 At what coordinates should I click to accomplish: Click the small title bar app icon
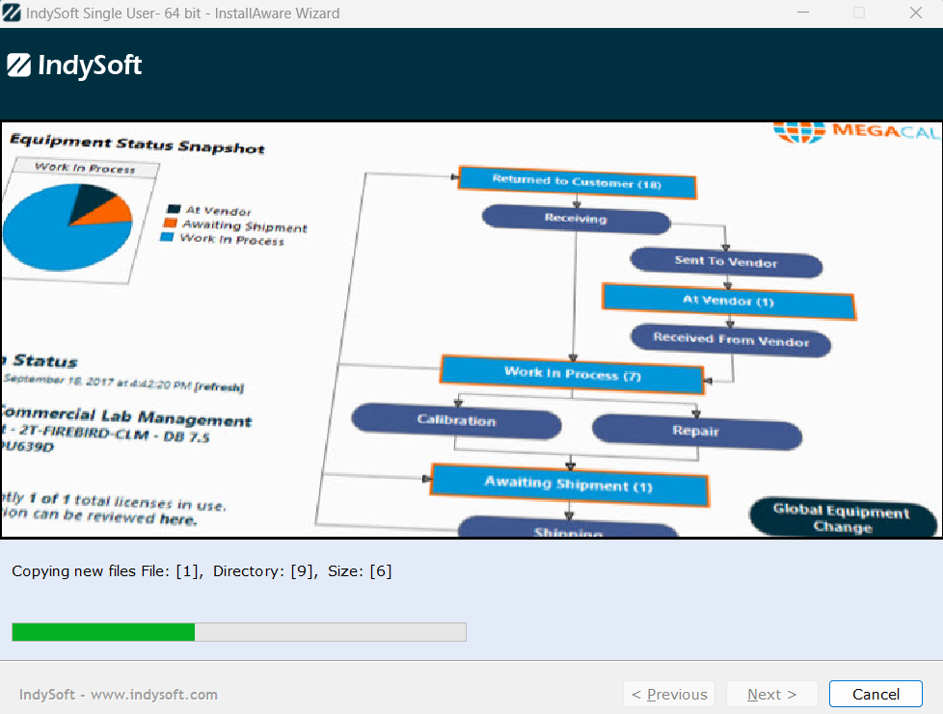pos(13,13)
